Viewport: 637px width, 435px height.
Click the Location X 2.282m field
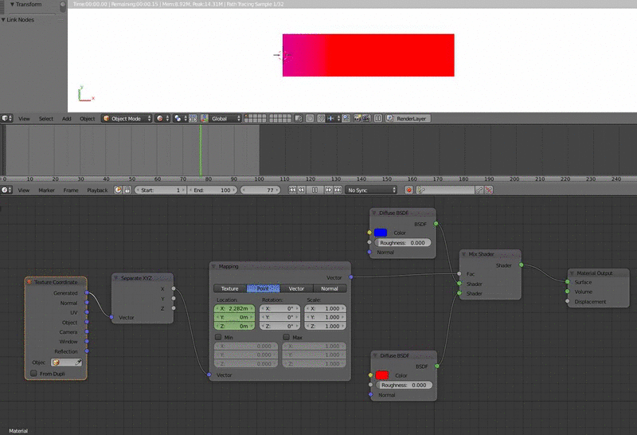(234, 308)
